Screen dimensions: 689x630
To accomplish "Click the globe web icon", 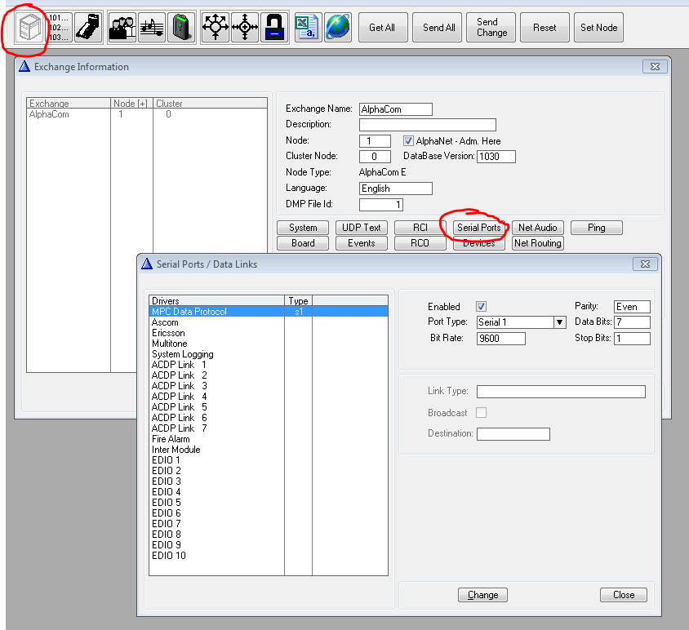I will point(337,27).
